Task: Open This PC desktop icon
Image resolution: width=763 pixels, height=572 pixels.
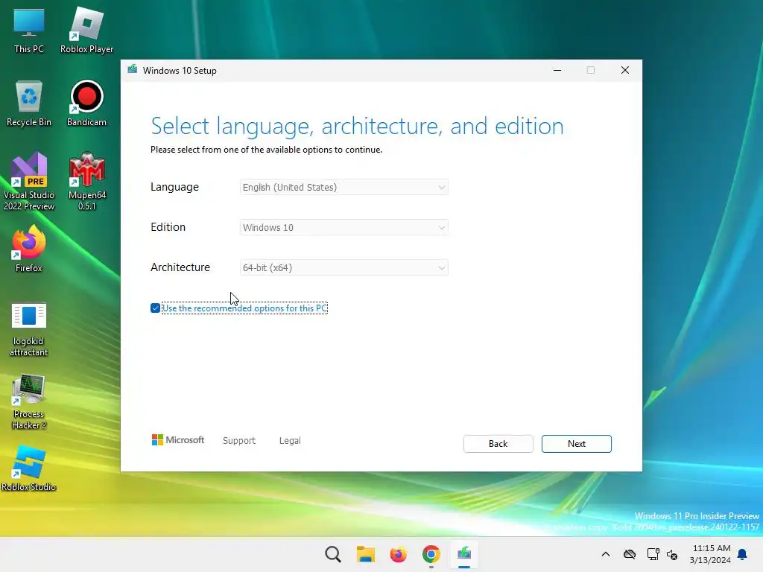Action: click(x=29, y=31)
